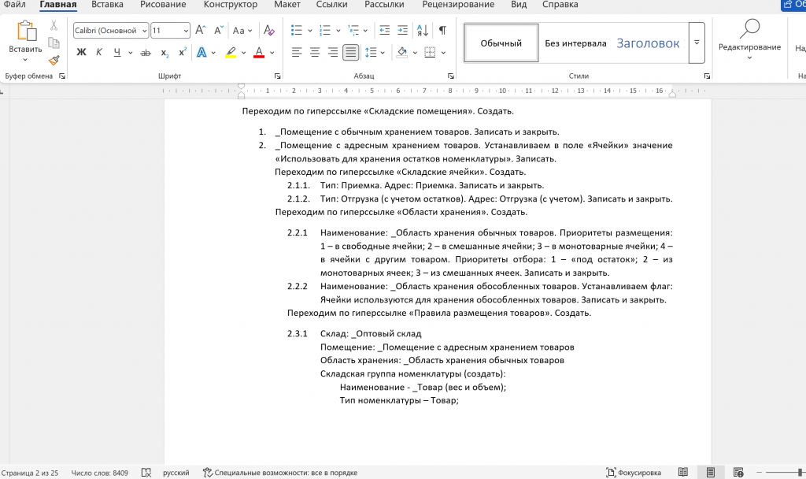Select the Без интервала style

575,43
